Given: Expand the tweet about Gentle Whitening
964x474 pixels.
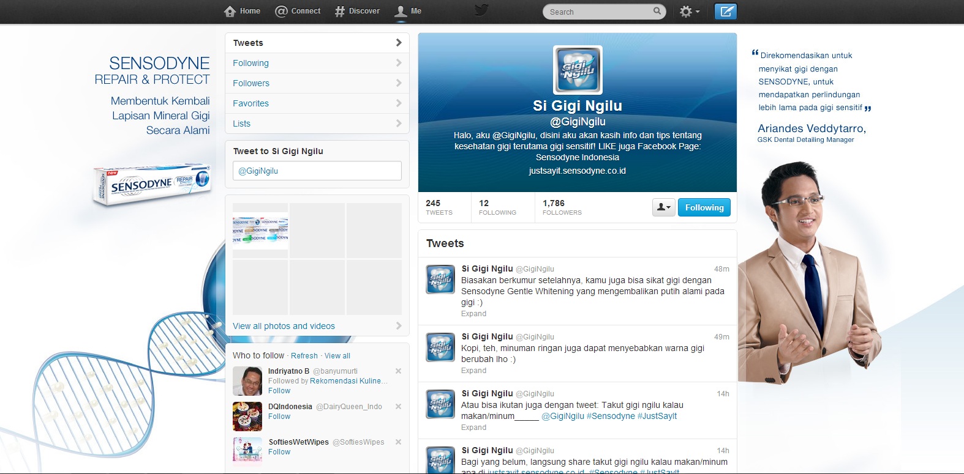Looking at the screenshot, I should (x=473, y=314).
